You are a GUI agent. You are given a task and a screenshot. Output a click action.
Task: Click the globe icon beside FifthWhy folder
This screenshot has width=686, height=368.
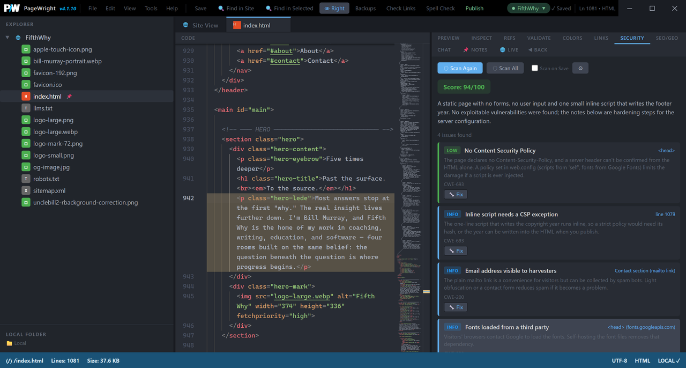[18, 38]
